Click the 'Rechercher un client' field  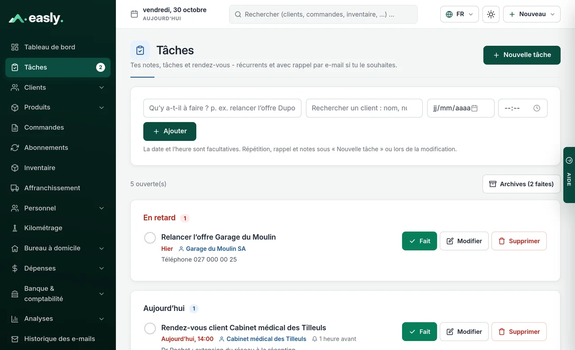364,108
